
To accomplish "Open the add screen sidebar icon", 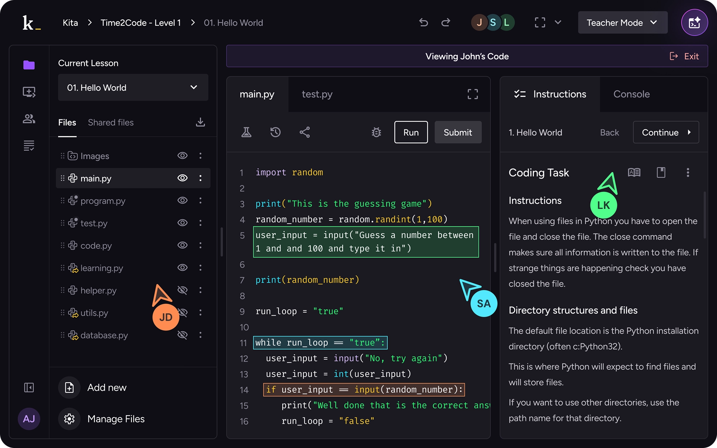I will 29,92.
